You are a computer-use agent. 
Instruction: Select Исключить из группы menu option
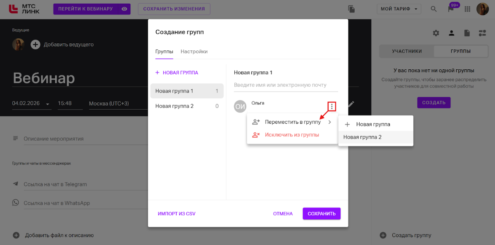[x=292, y=135]
